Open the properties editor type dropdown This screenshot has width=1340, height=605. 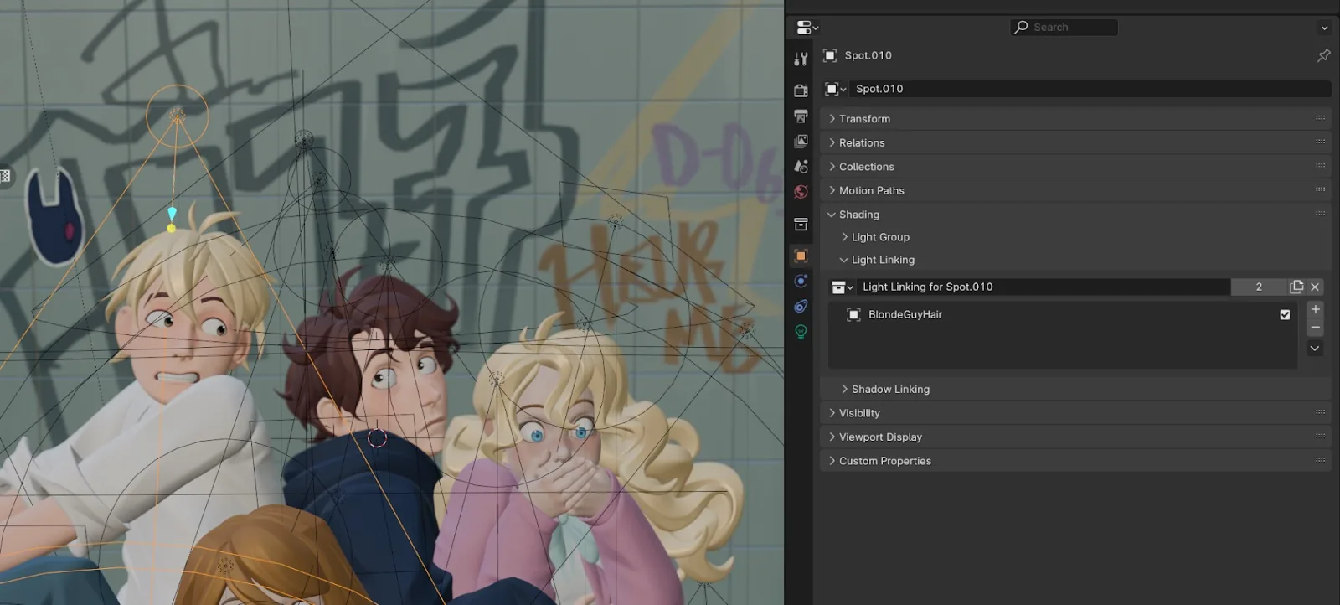[807, 28]
